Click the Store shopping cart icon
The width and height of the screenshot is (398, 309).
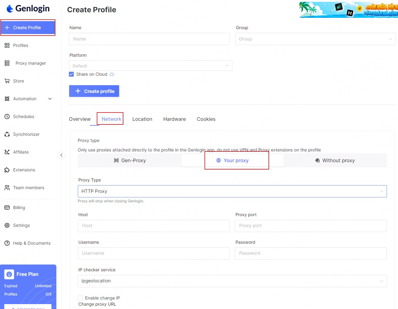coord(7,81)
